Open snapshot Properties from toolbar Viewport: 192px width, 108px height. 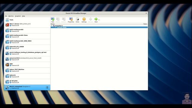pyautogui.click(x=71, y=20)
